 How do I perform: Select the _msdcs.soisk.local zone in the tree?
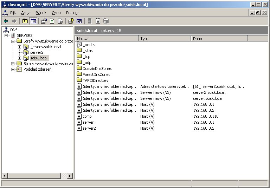coord(46,47)
